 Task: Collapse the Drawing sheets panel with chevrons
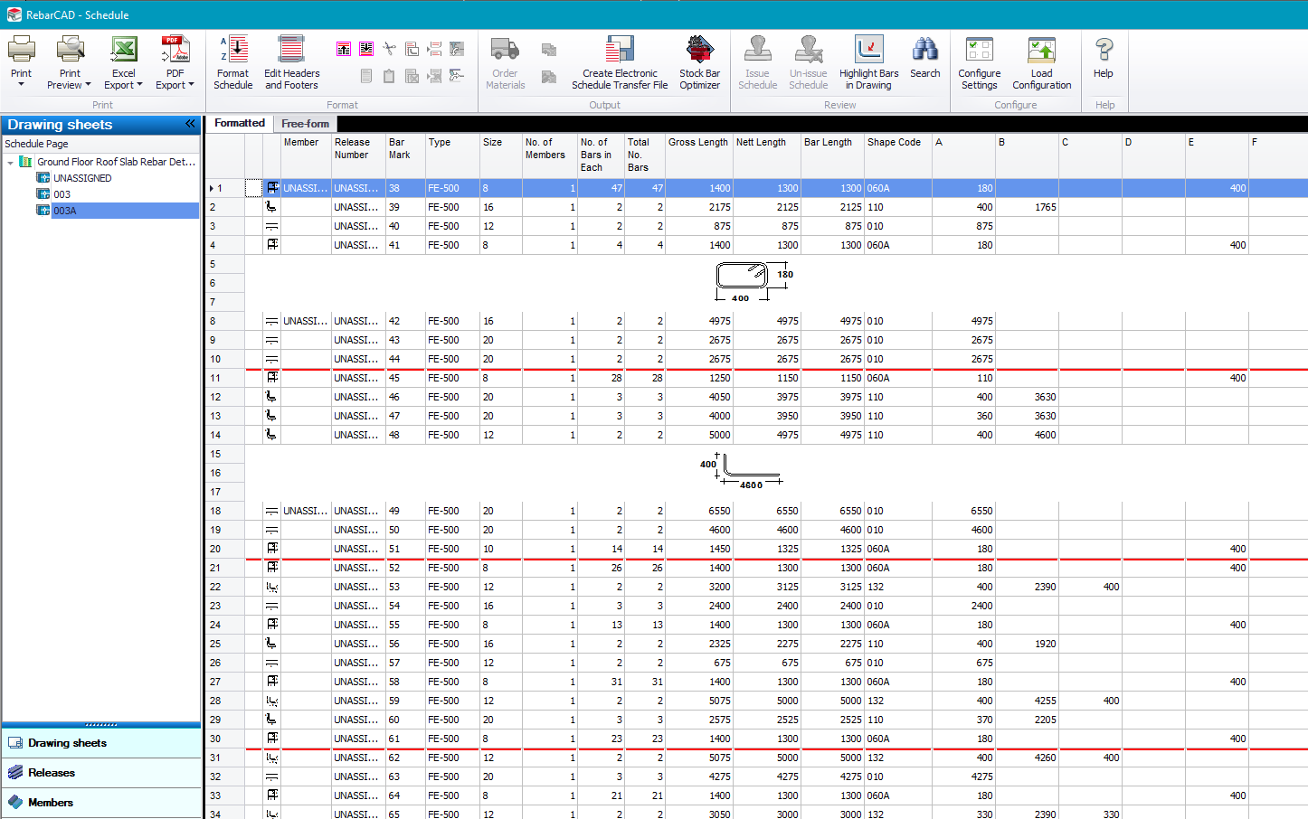click(x=190, y=124)
